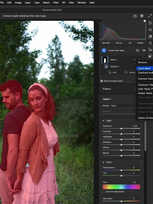
Task: Select the Red Eye tool icon
Action: (150, 50)
